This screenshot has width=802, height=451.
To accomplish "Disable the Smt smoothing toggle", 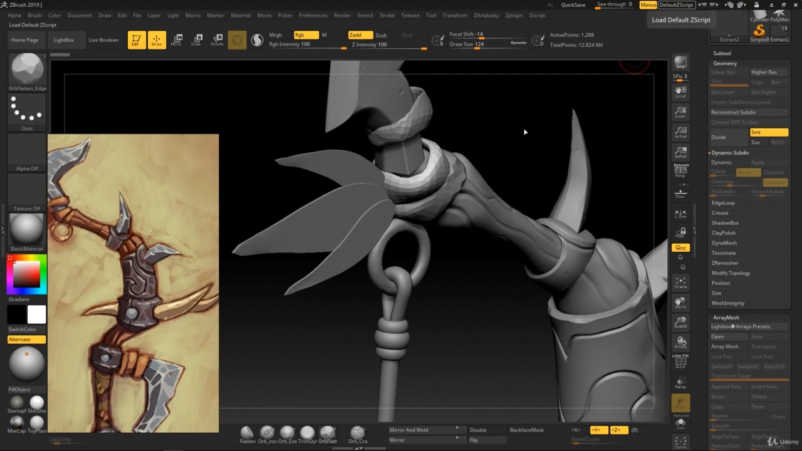I will [x=769, y=132].
